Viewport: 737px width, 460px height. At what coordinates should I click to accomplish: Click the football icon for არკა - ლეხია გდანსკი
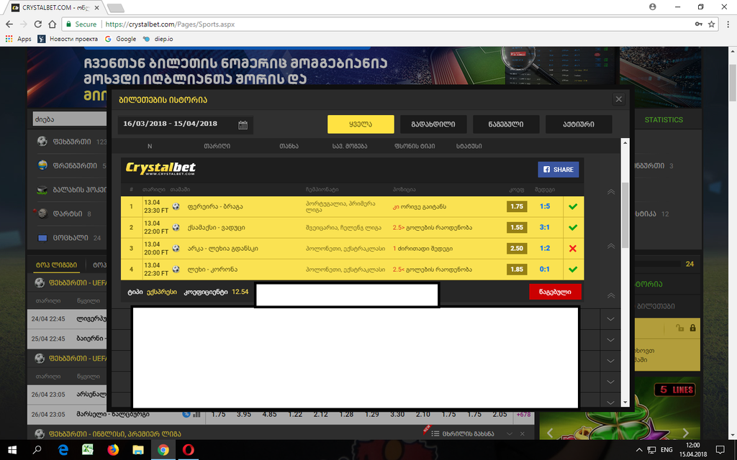tap(176, 248)
